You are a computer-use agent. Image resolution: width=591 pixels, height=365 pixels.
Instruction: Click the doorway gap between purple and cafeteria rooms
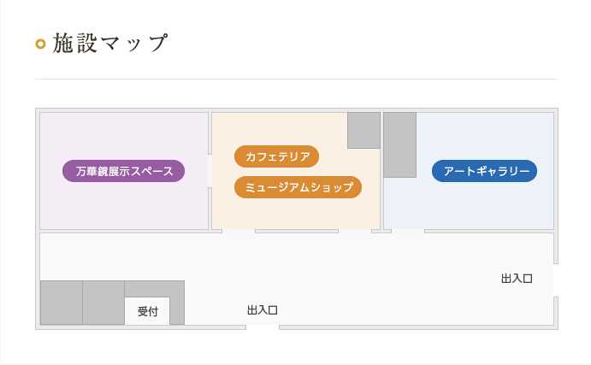(210, 171)
